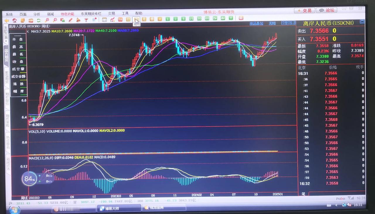Select weekly K-line period icon 周
Image resolution: width=375 pixels, height=214 pixels.
136,20
